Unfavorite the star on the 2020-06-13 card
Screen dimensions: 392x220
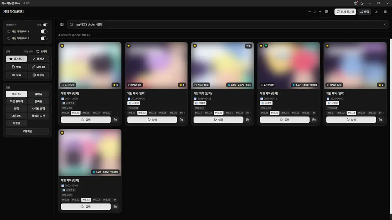point(327,46)
